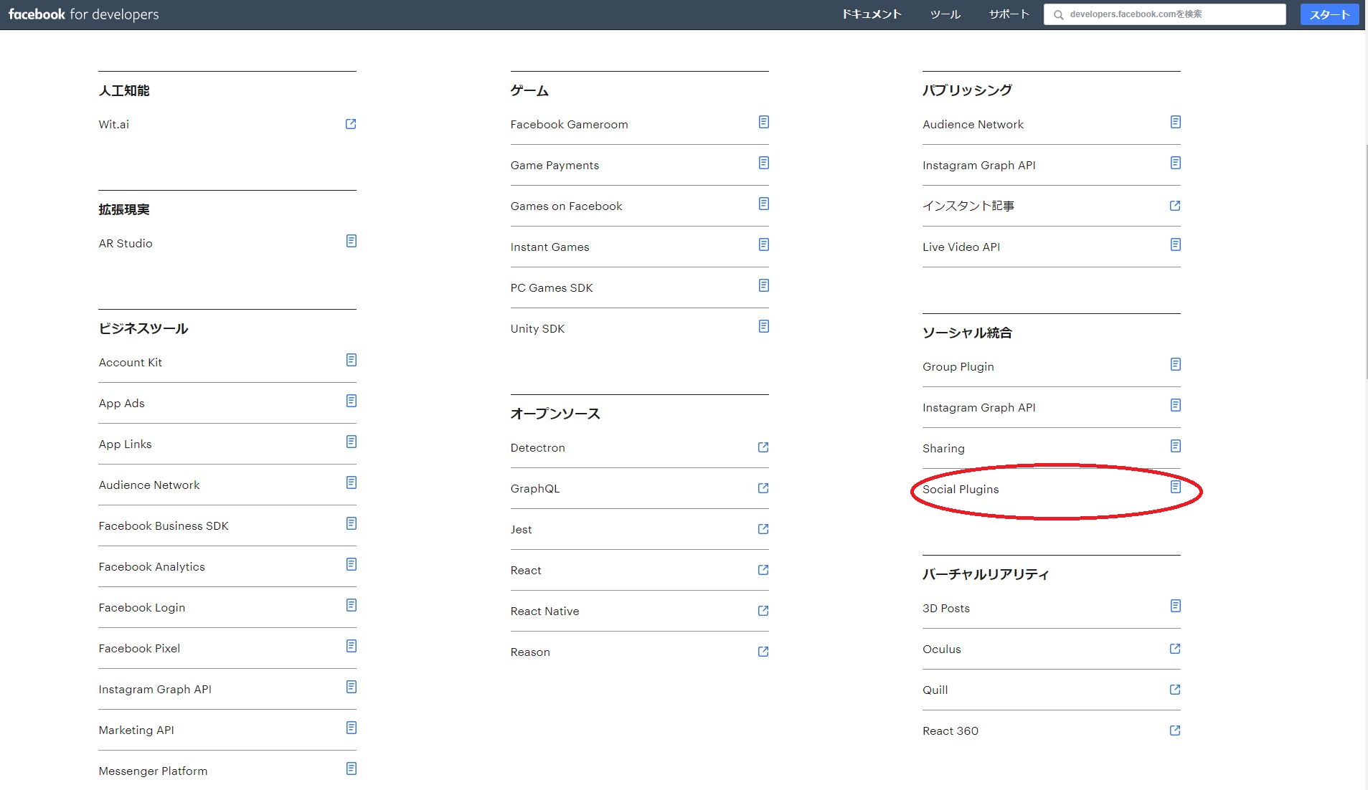Click the search magnifier icon in header

1058,15
